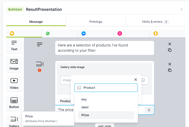This screenshot has height=127, width=189.
Task: Select the orange web chat channel icon
Action: [12, 33]
